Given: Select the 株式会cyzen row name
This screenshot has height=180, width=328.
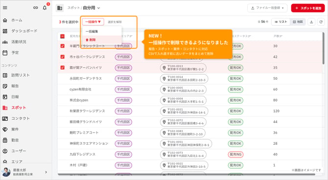Looking at the screenshot, I should click(x=79, y=100).
